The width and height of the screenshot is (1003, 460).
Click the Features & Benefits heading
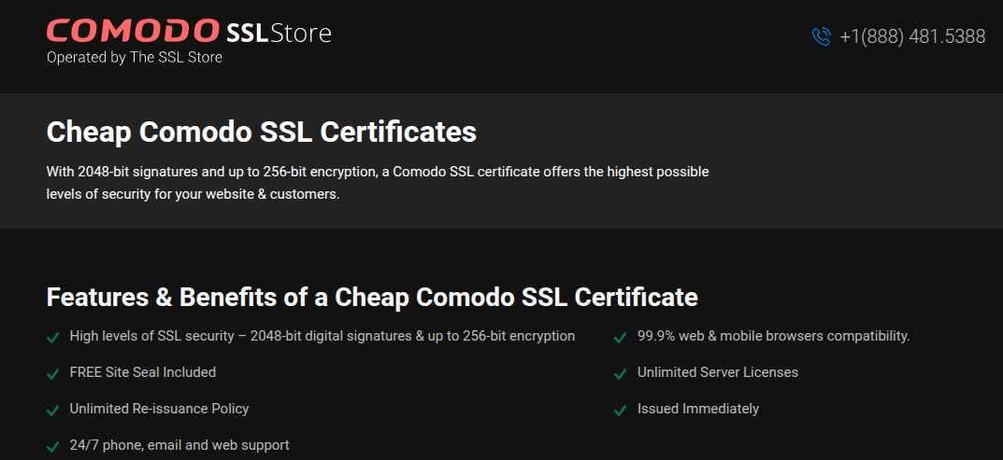click(x=372, y=297)
